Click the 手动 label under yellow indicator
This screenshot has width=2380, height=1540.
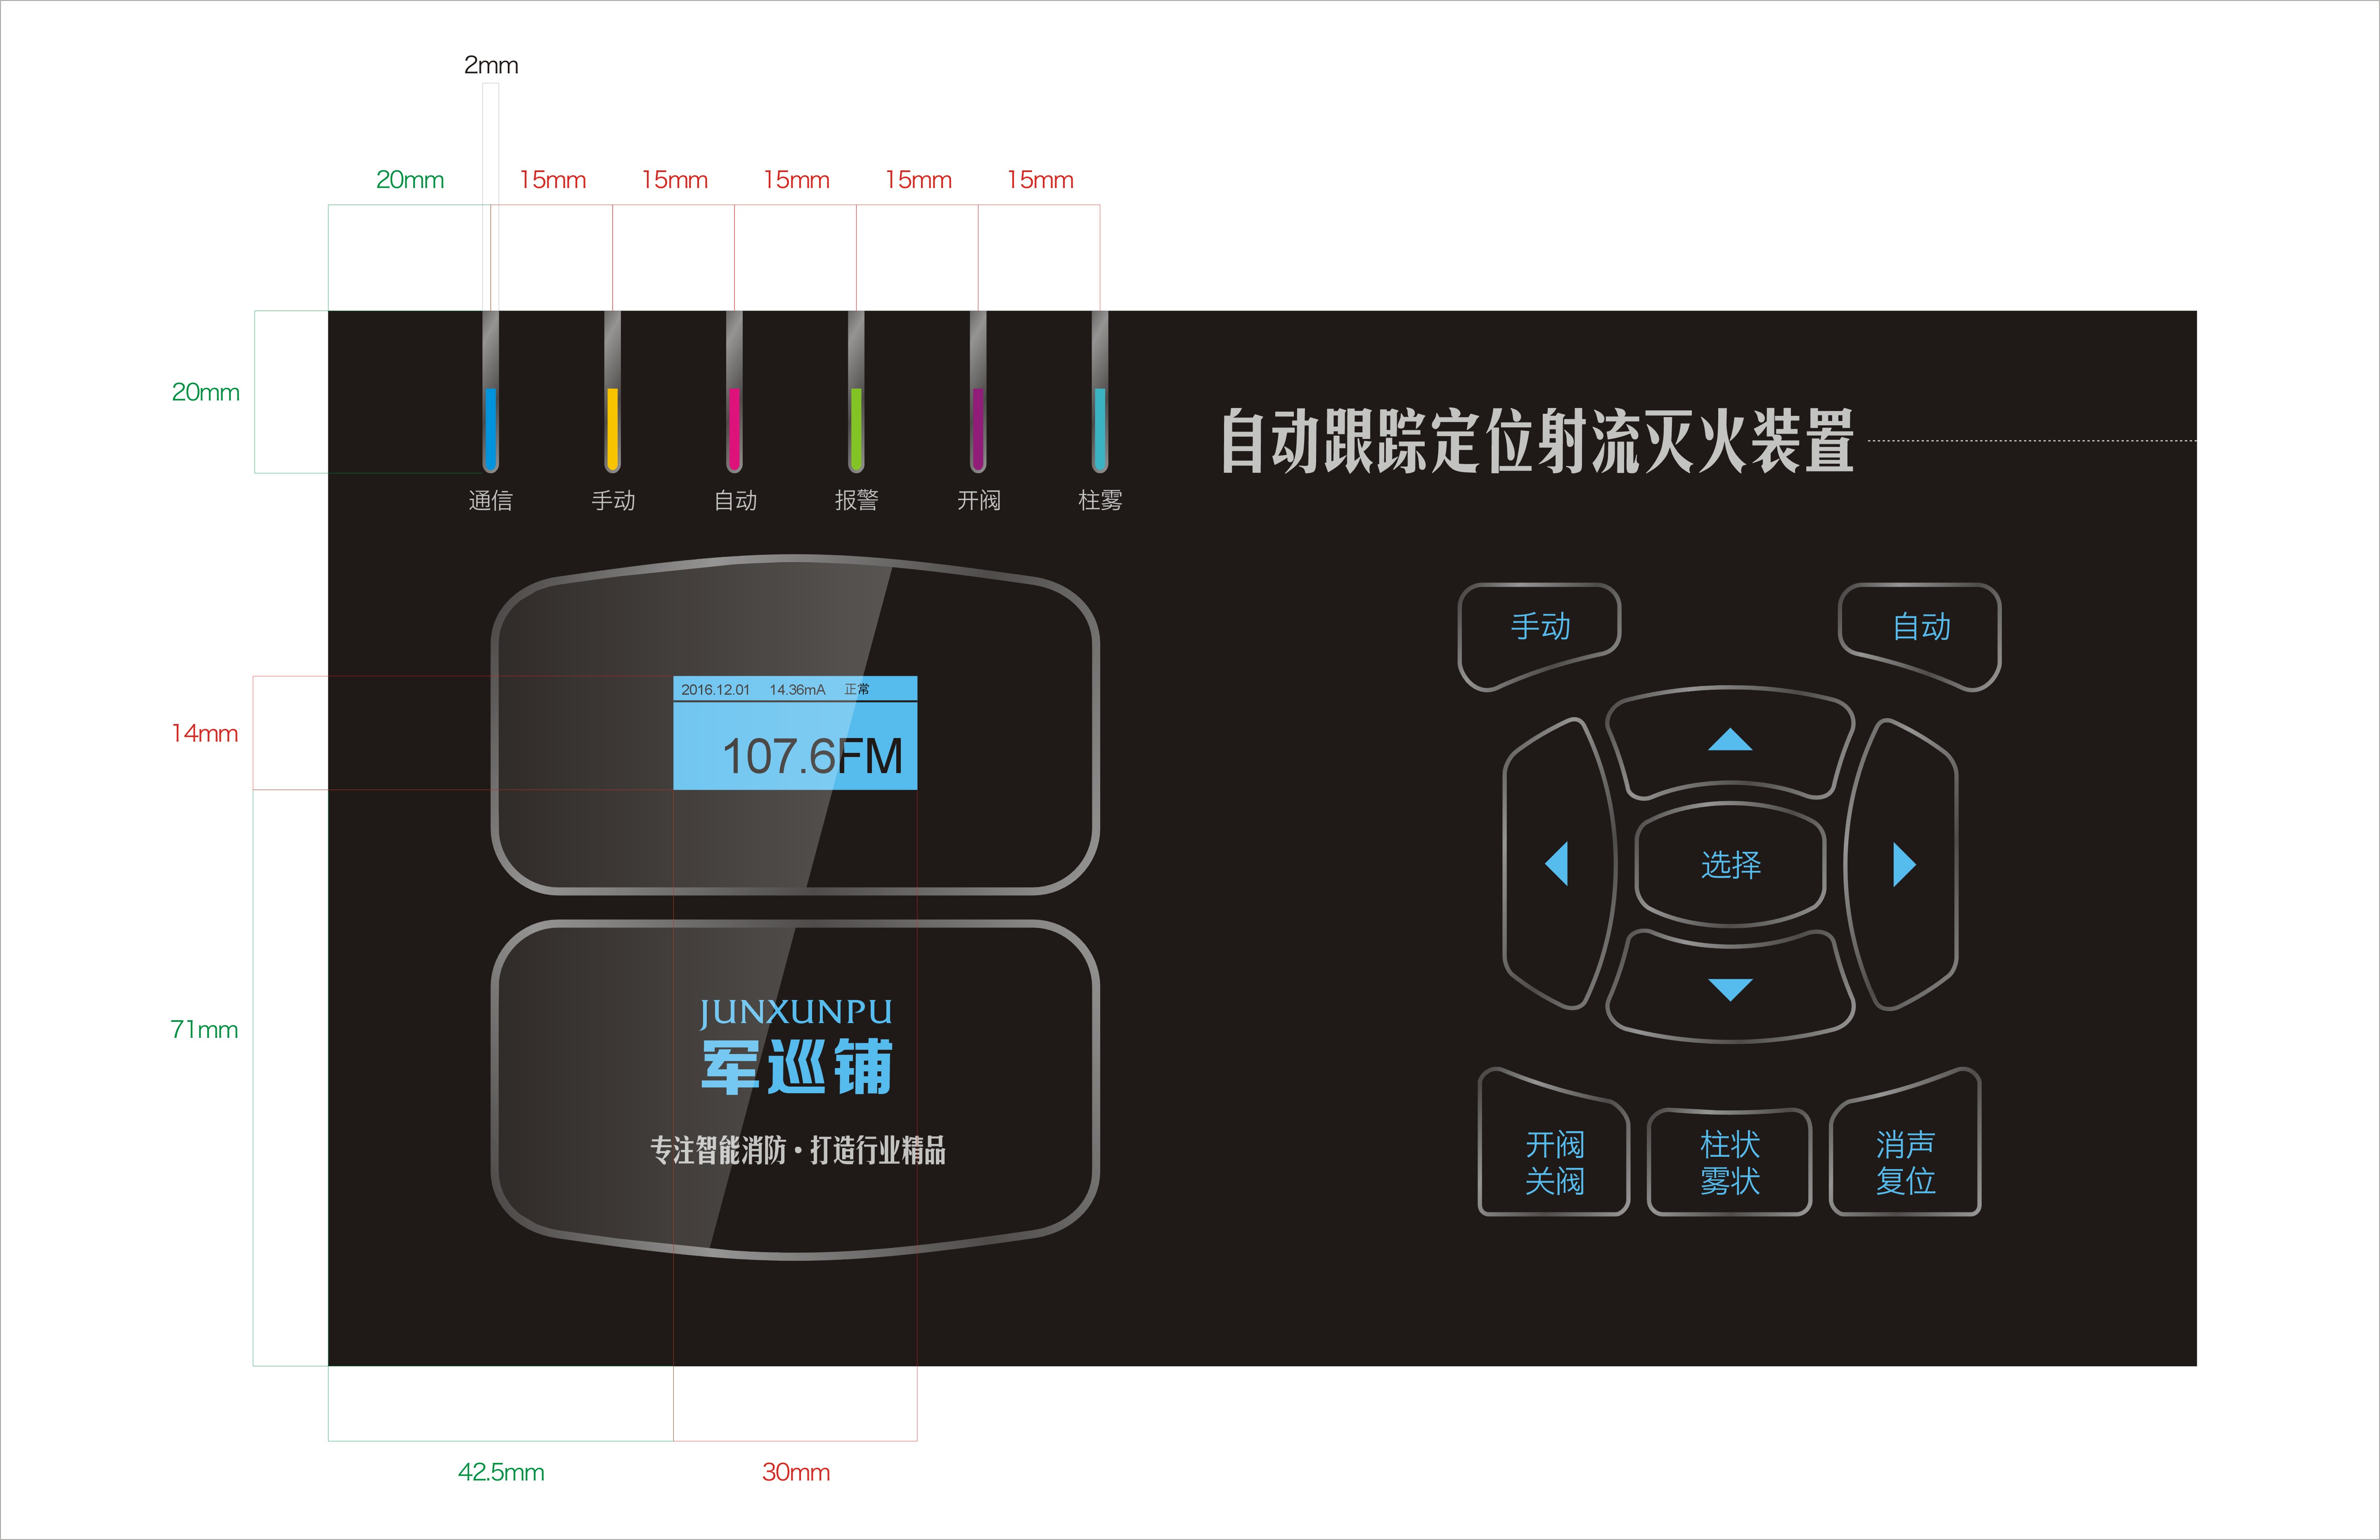point(613,501)
